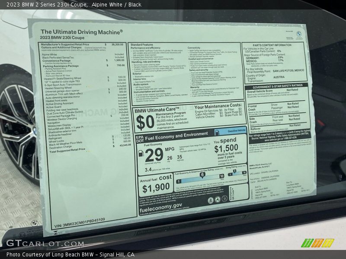
Task: Click the total price 43,545.00
Action: (125, 145)
